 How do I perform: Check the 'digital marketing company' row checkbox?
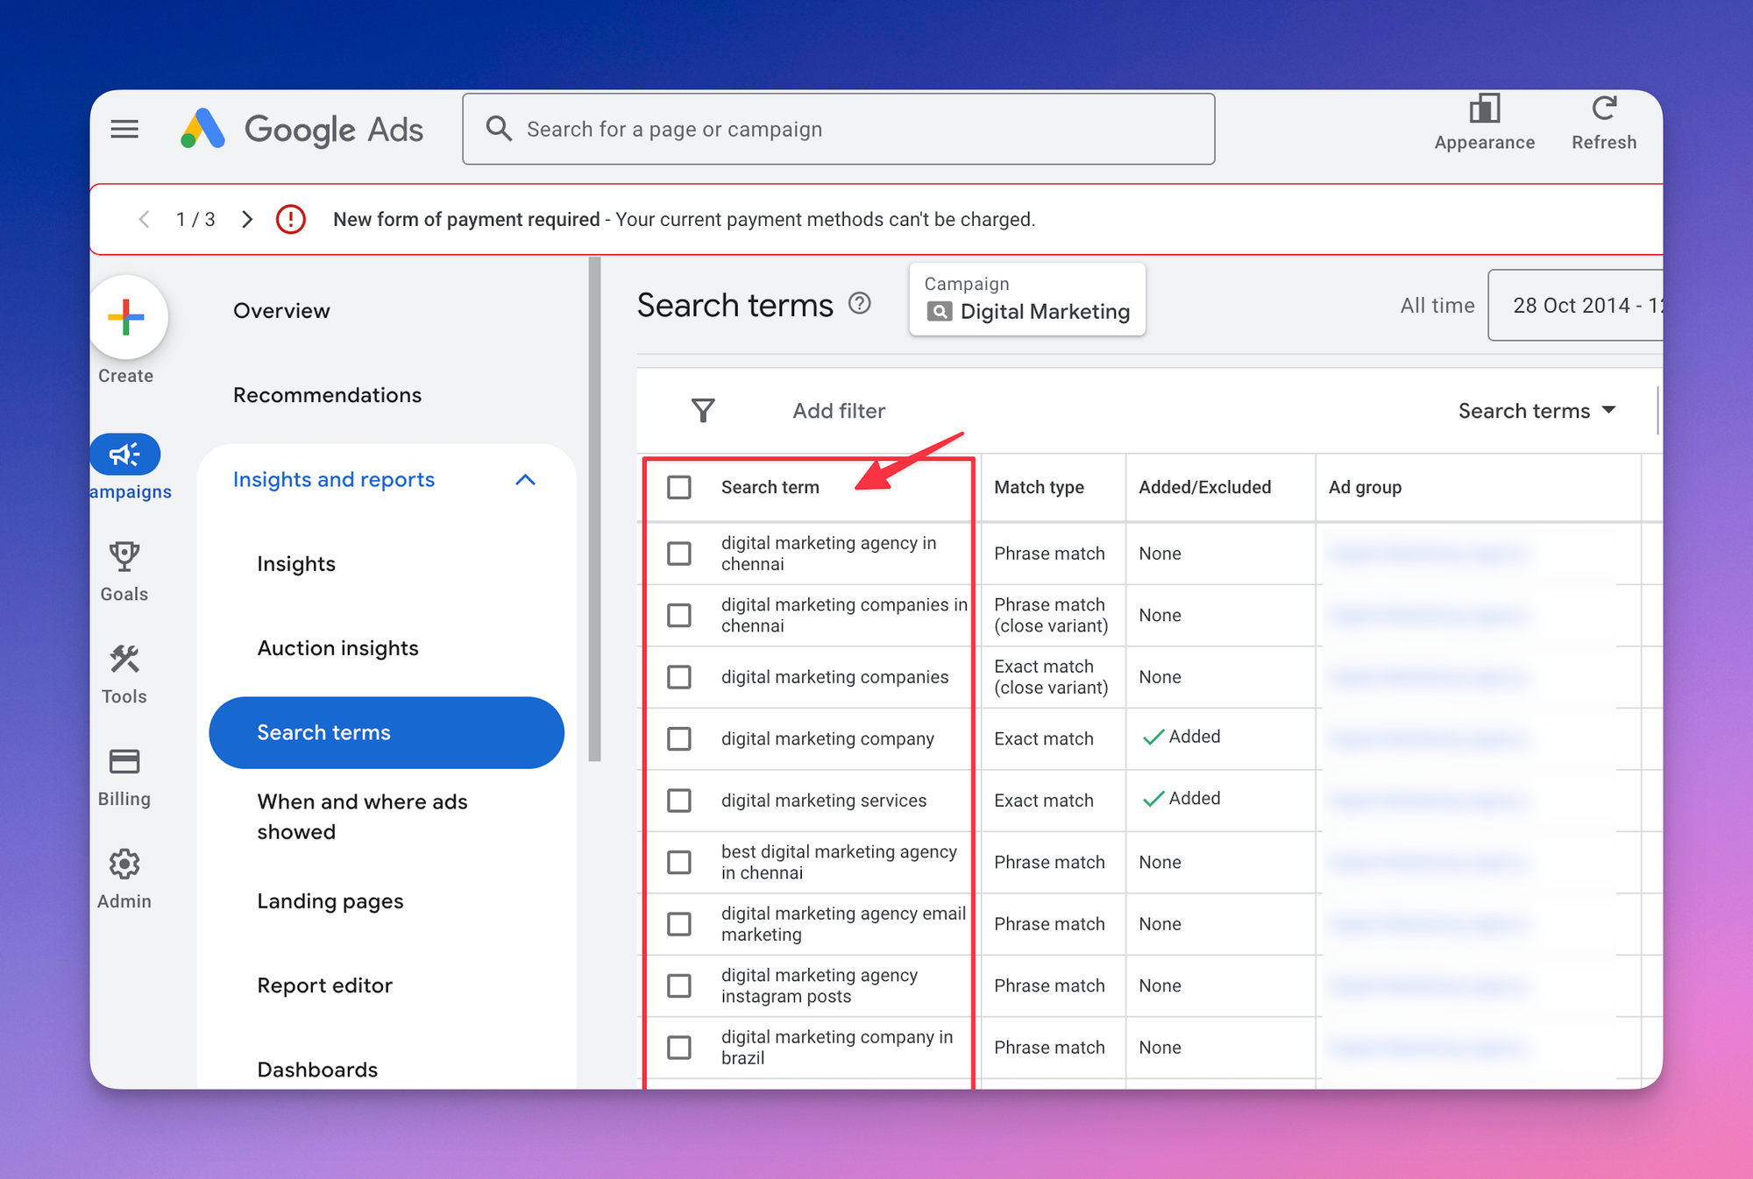[679, 738]
